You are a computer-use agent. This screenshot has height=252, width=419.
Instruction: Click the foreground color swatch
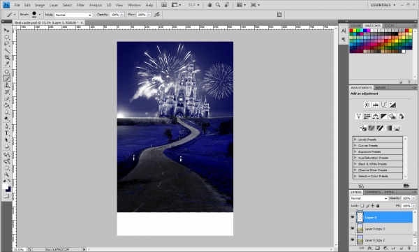tap(5, 186)
